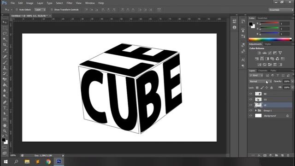Hide the CU layer
Image resolution: width=295 pixels, height=166 pixels.
(x=251, y=100)
